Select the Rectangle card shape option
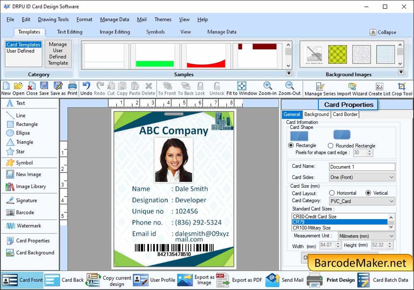 point(290,145)
